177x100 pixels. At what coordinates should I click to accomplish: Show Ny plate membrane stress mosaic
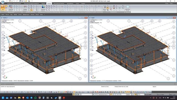(x=52, y=8)
